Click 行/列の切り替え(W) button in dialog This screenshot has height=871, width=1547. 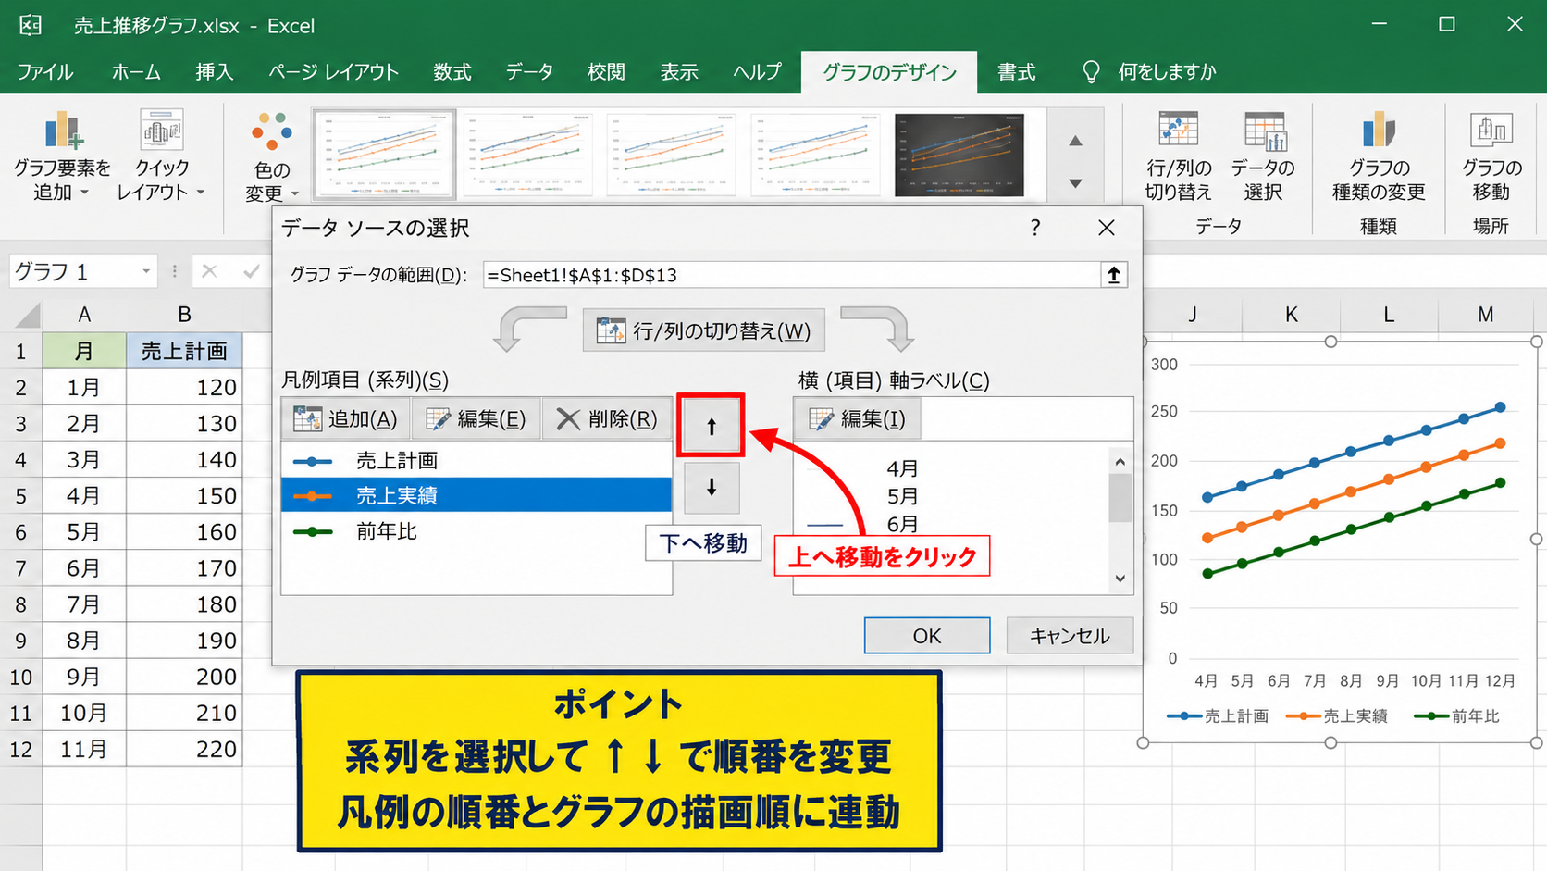click(703, 330)
